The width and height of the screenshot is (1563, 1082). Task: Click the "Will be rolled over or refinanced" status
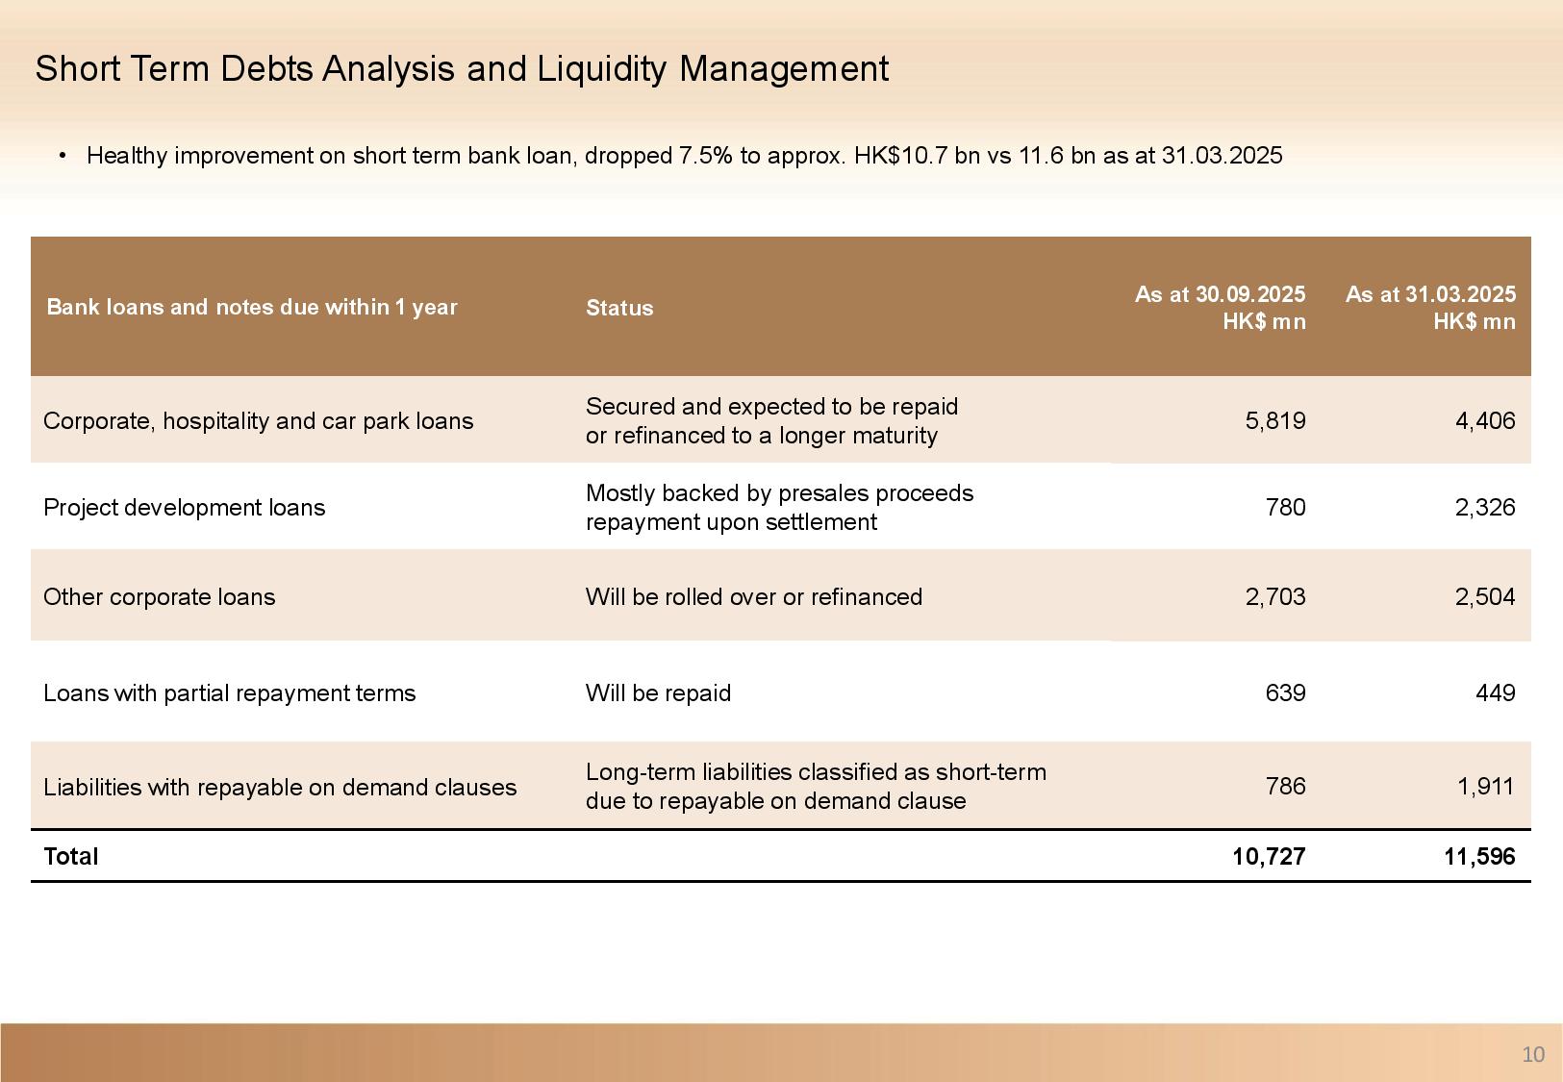pos(753,597)
